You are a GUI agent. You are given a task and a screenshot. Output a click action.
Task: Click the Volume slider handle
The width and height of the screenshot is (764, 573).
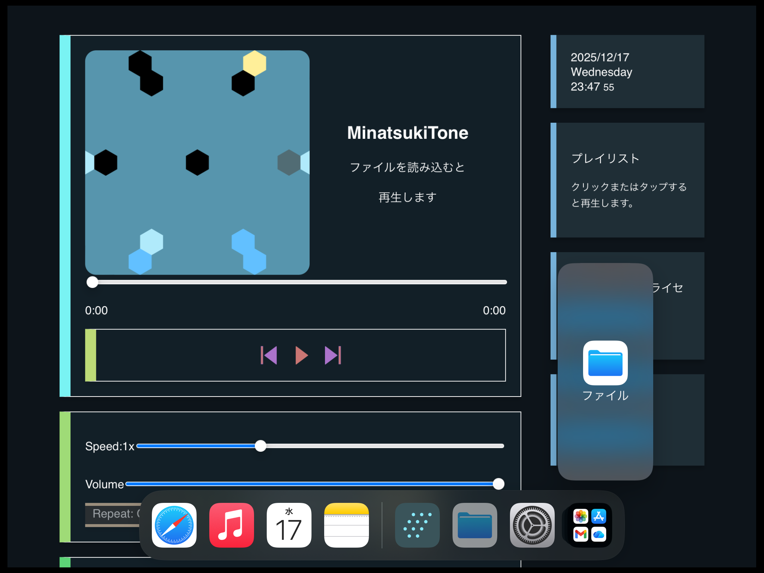click(498, 484)
